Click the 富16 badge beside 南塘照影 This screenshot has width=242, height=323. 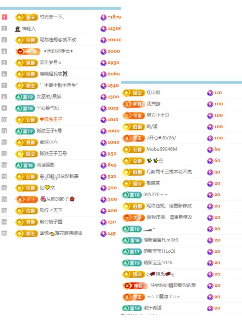(25, 165)
